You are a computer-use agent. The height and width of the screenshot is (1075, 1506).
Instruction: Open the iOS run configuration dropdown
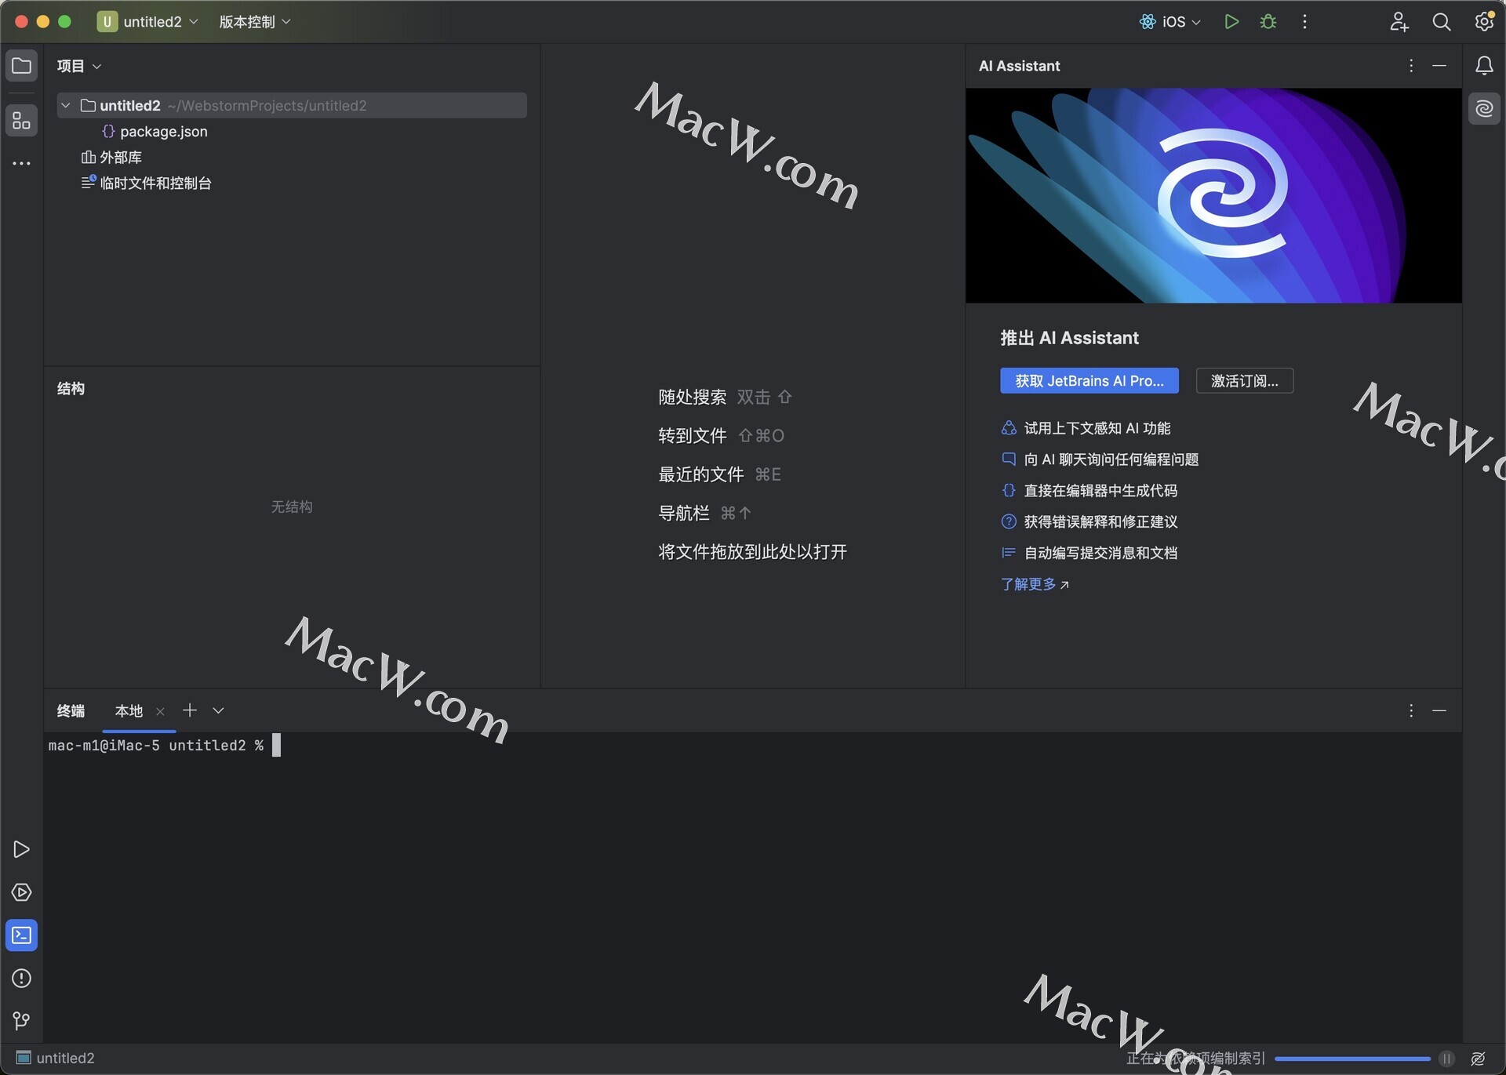point(1170,22)
